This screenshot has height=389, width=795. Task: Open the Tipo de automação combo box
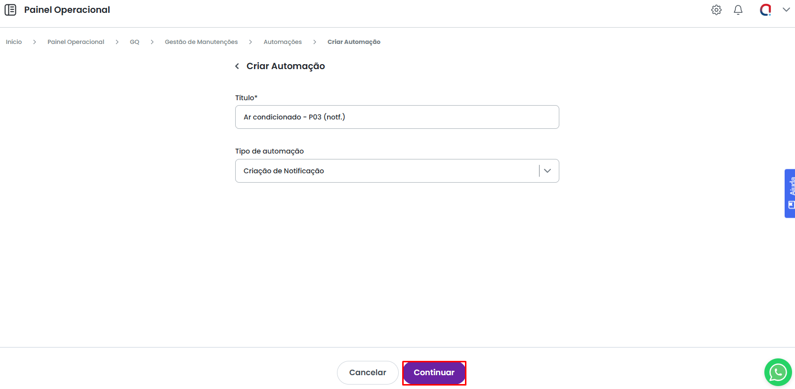coord(385,171)
